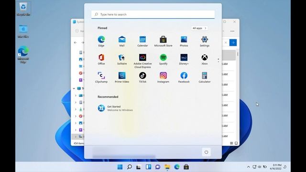Click the See more button in File Explorer
The image size is (306, 172).
click(232, 31)
